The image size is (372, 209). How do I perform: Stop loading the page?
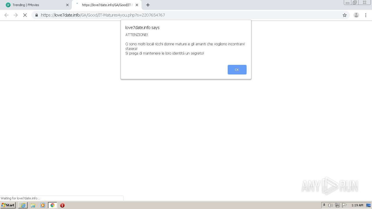click(25, 15)
